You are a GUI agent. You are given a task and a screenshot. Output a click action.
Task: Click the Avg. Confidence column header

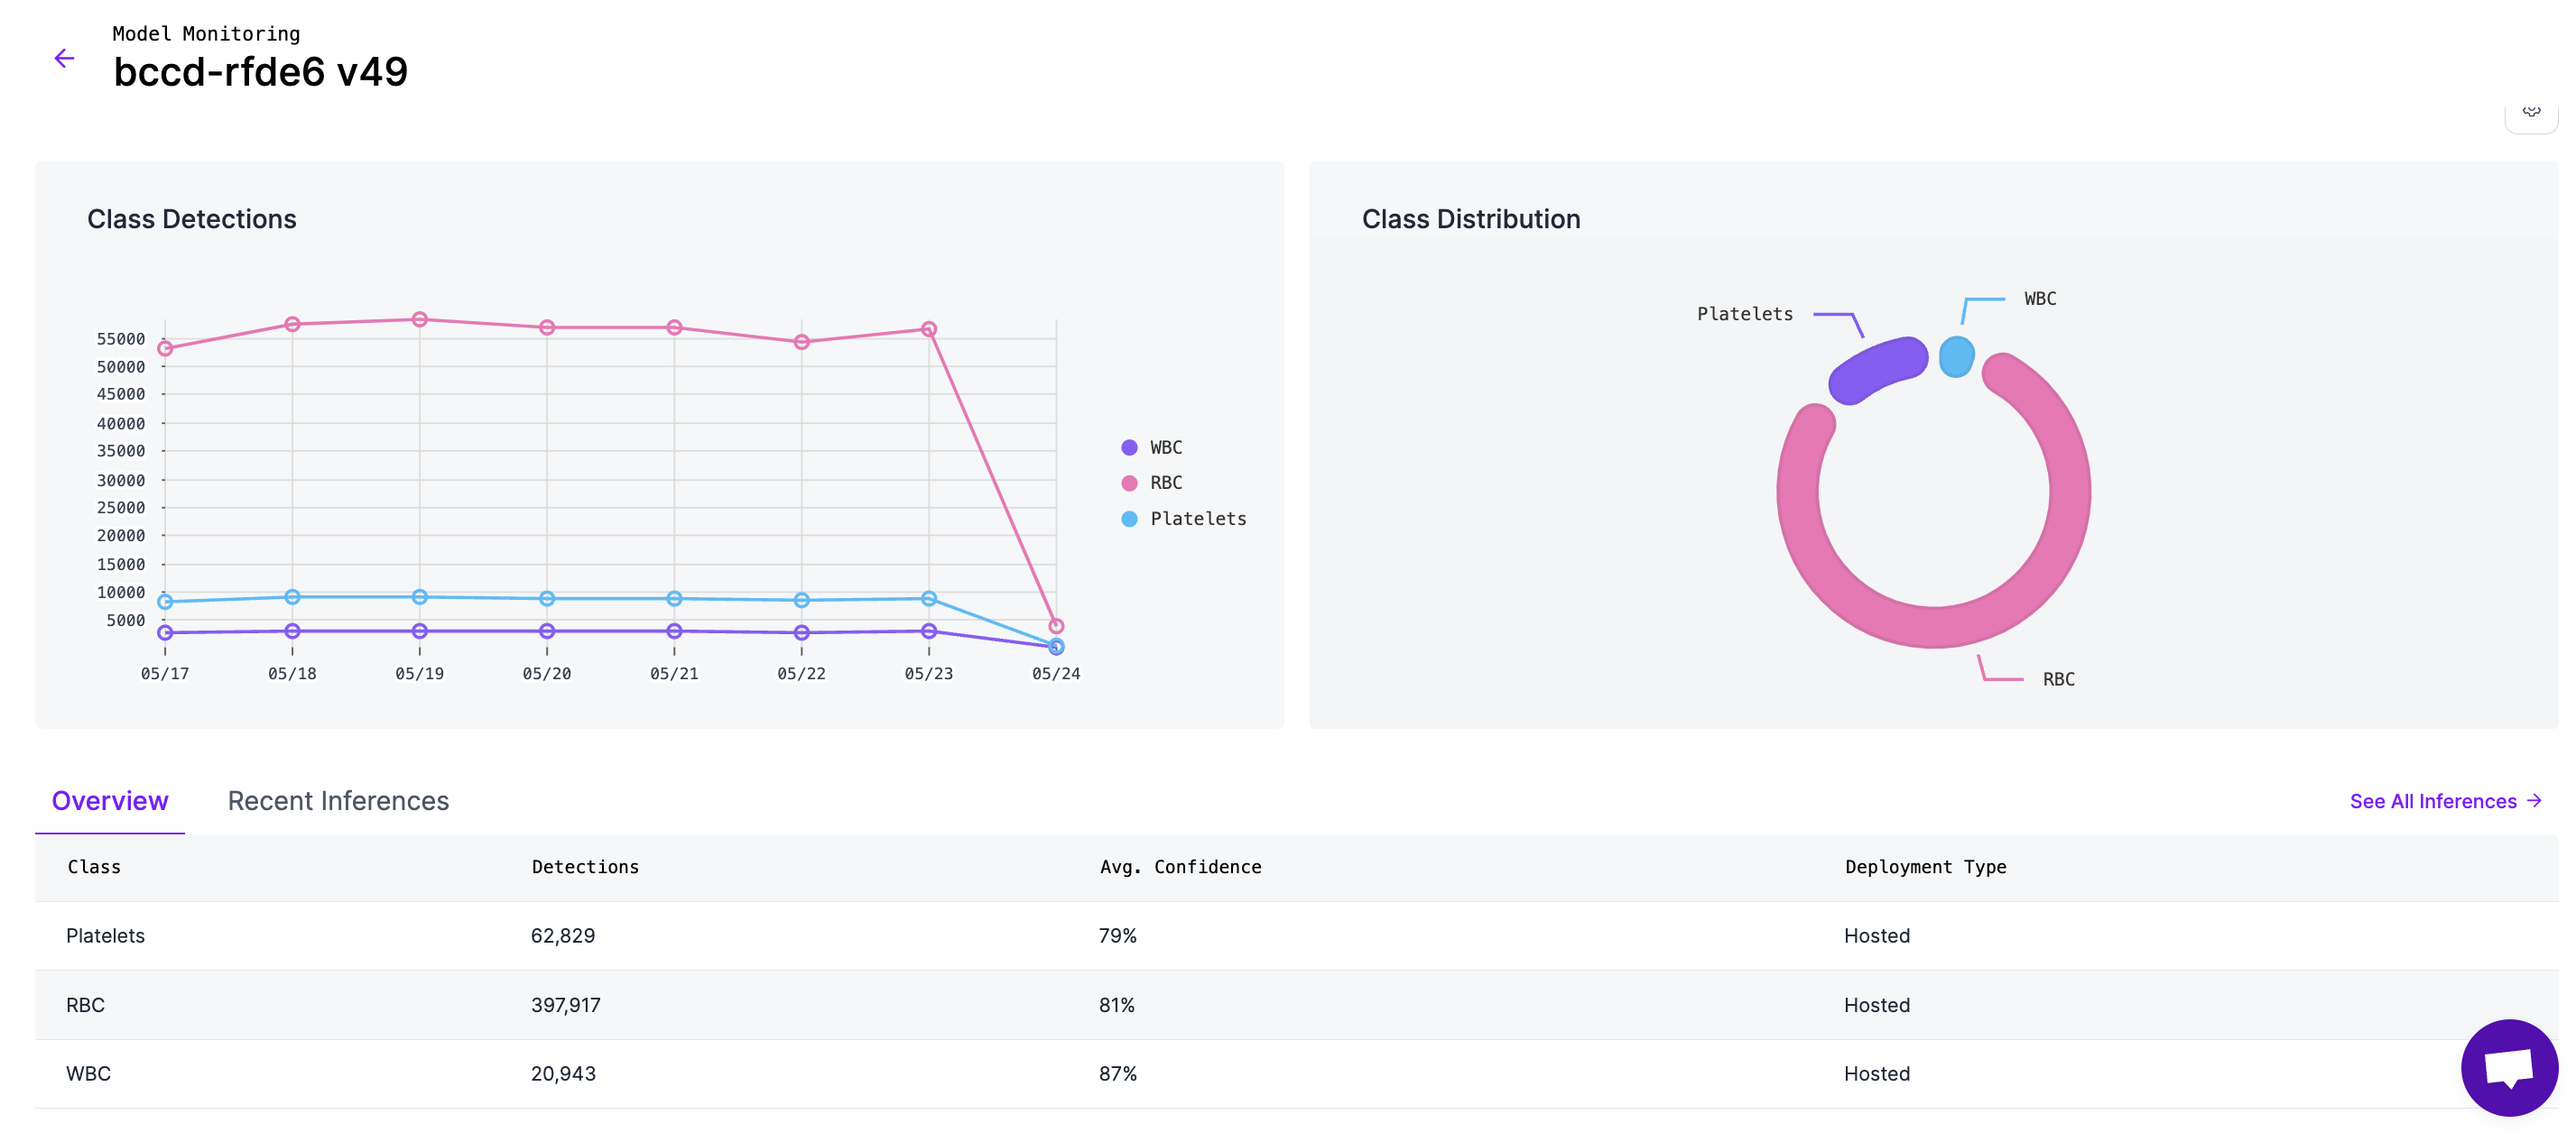pos(1180,866)
